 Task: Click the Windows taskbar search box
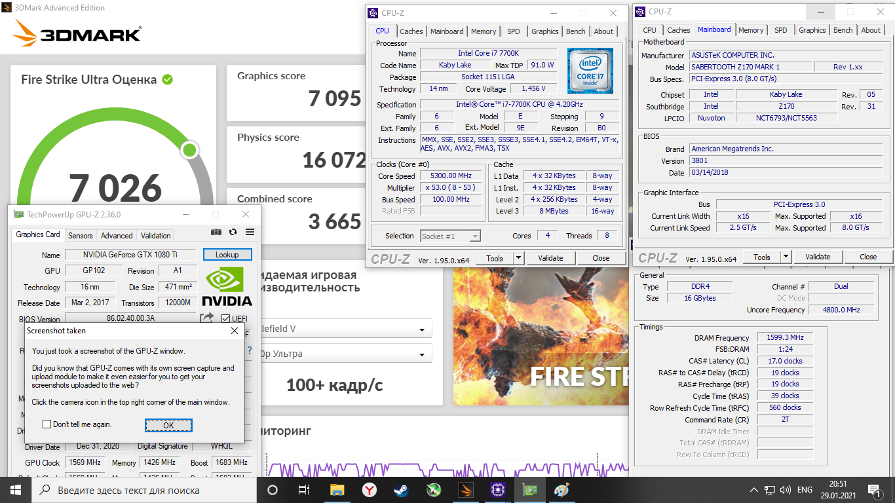click(x=144, y=490)
